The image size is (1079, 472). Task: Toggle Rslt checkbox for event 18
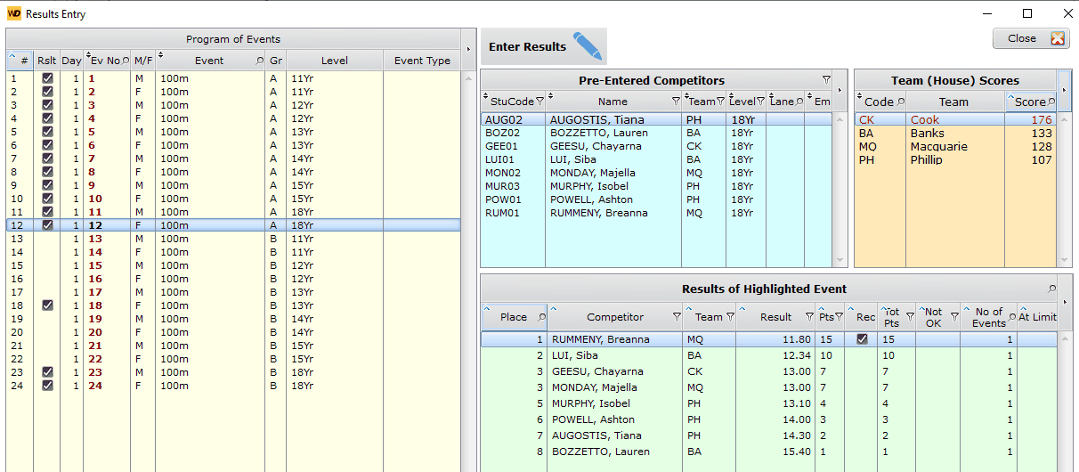(47, 305)
